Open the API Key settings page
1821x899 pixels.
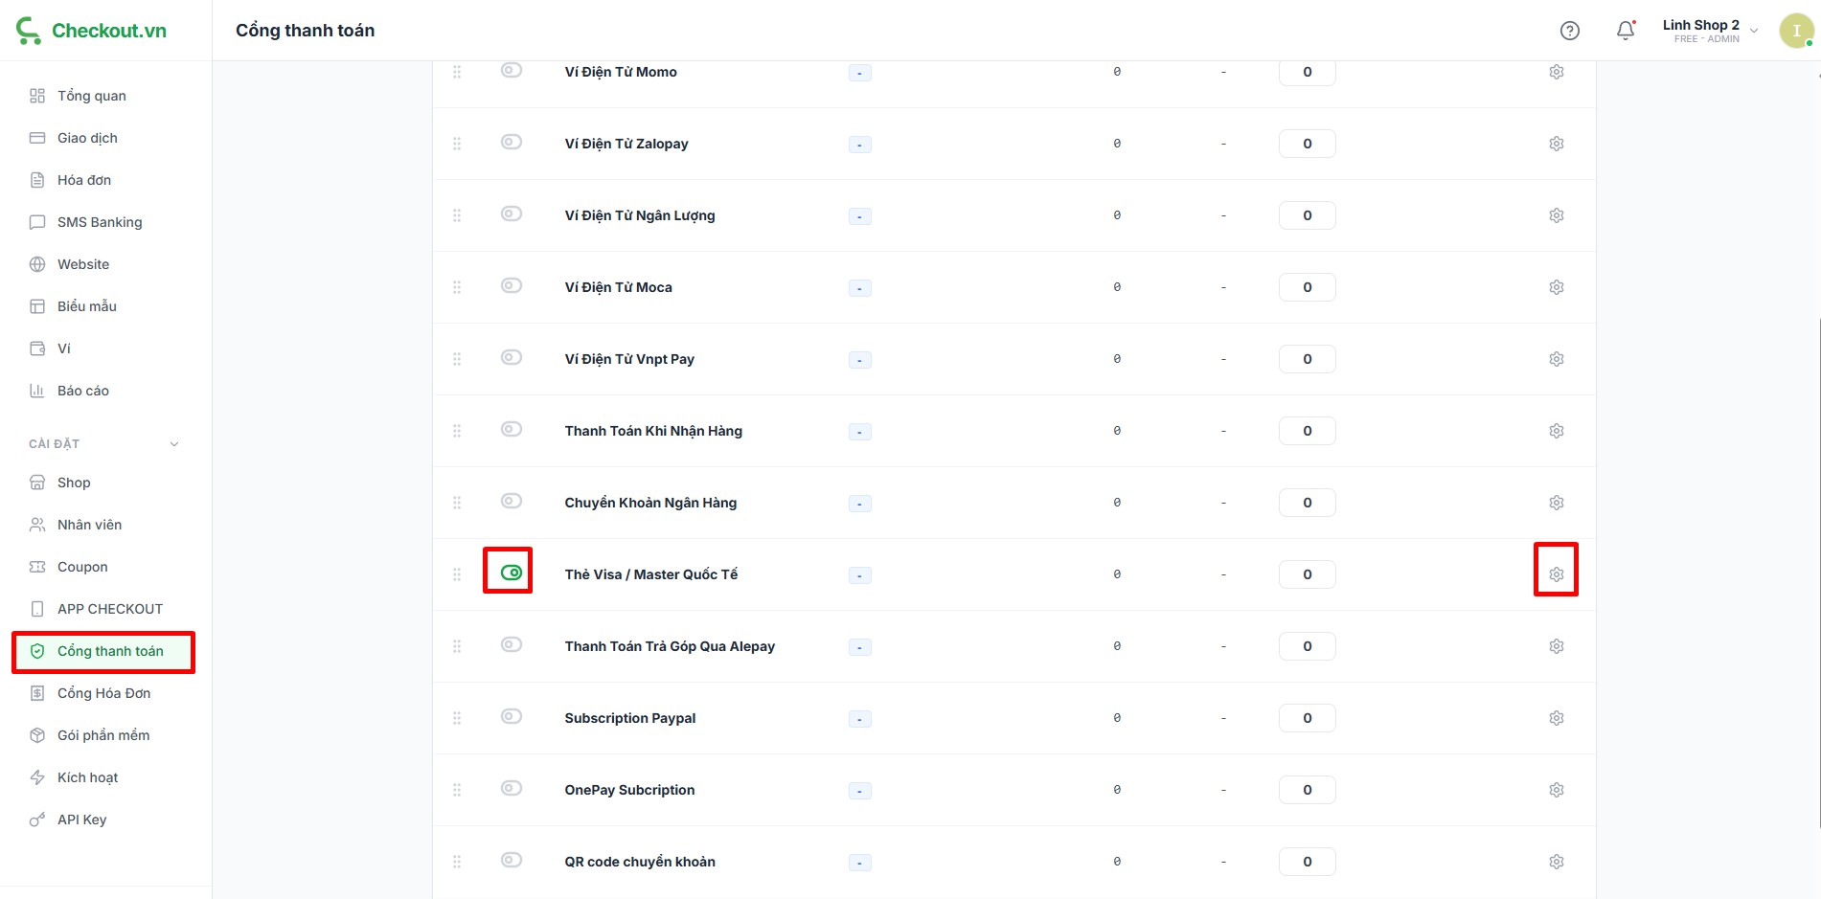tap(81, 820)
